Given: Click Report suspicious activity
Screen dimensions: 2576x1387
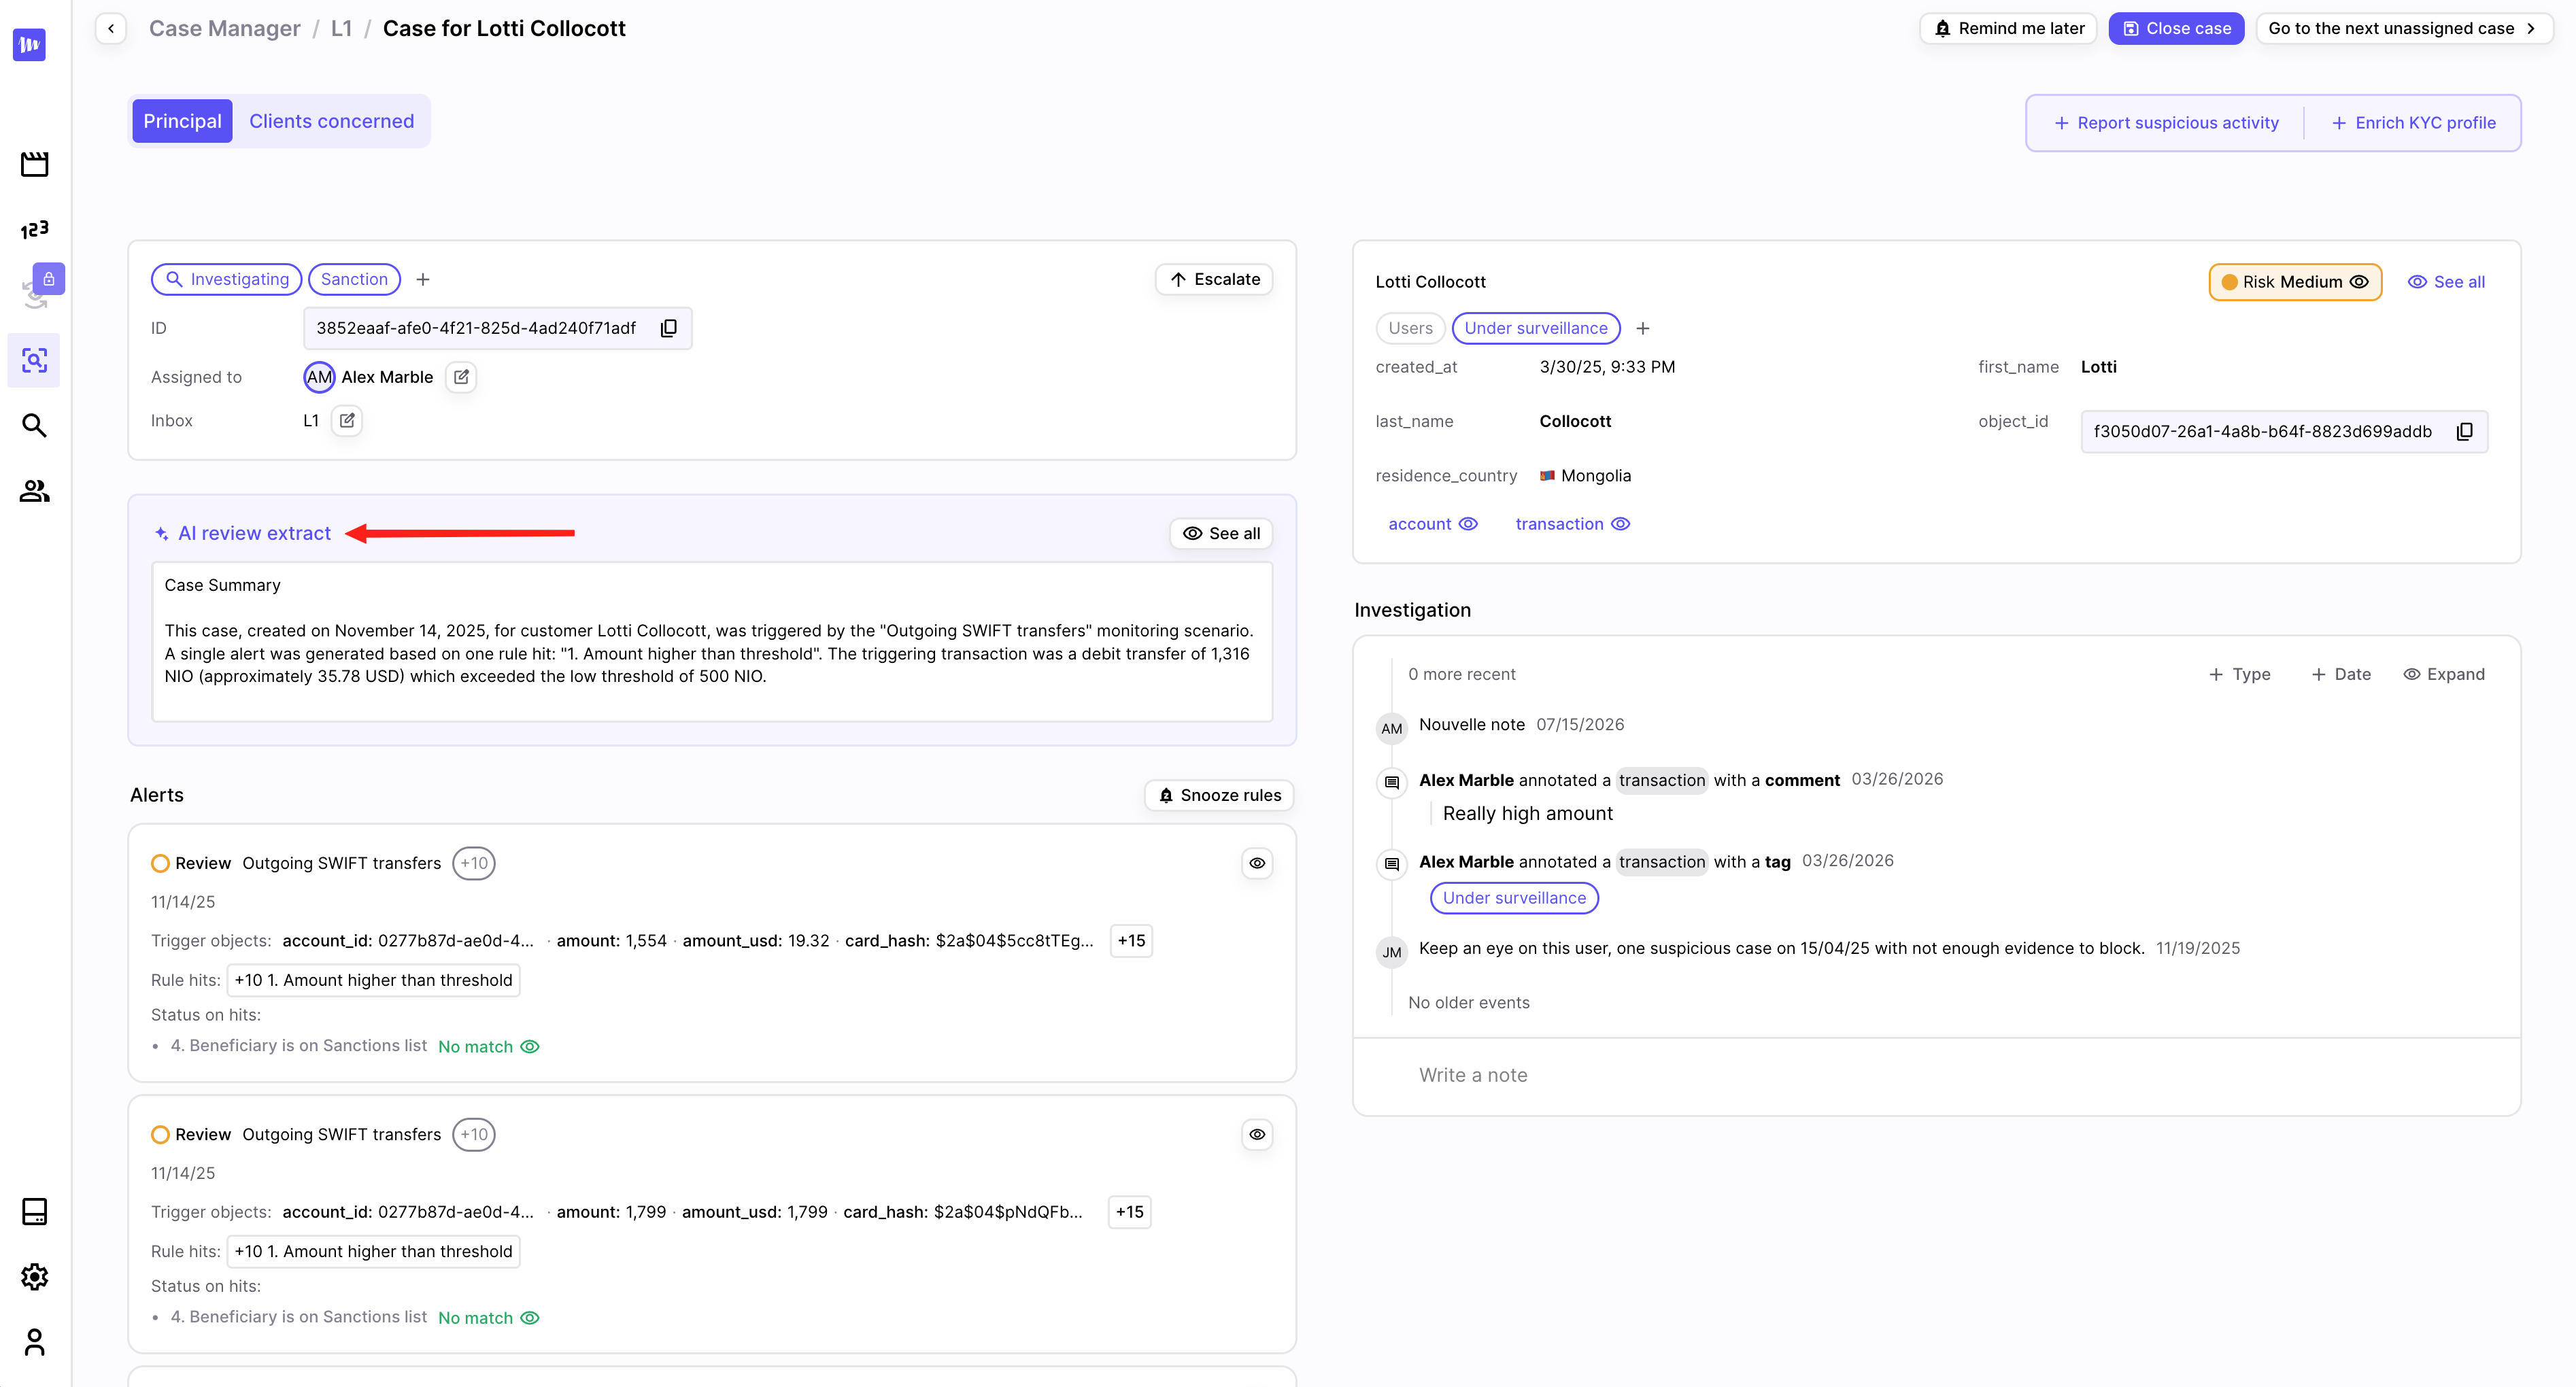Looking at the screenshot, I should tap(2166, 123).
